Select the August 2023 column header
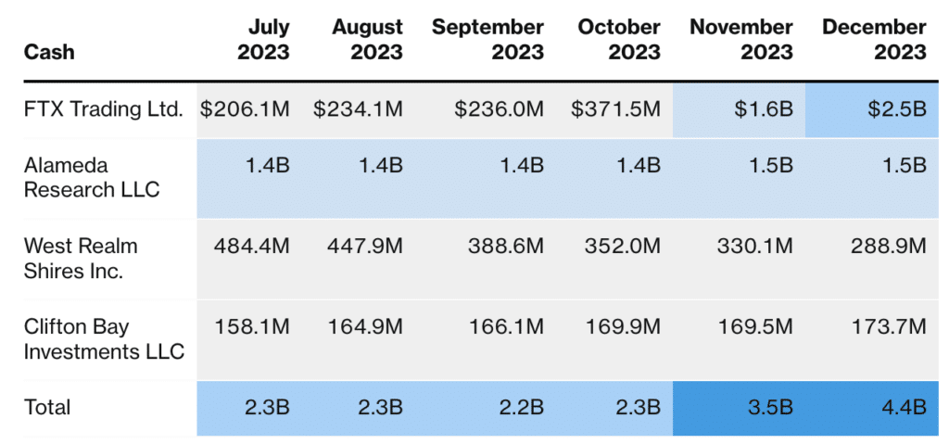 coord(367,40)
